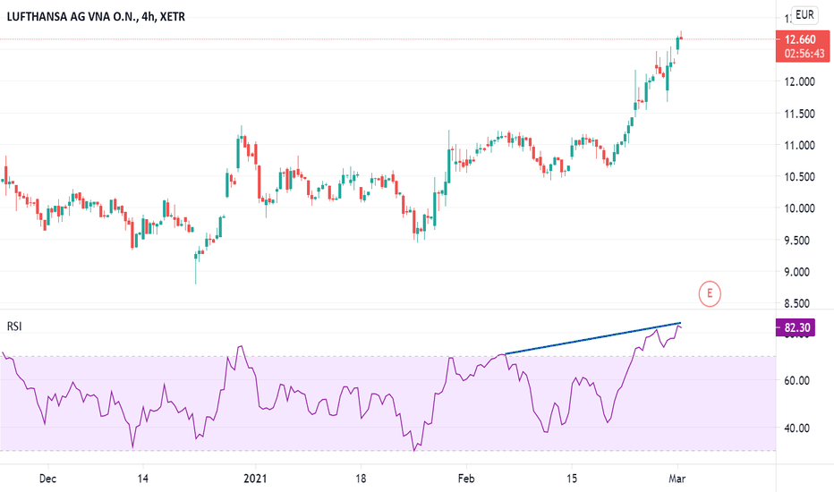Click the earnings 'E' marker icon
Viewport: 834px width, 492px height.
coord(710,293)
